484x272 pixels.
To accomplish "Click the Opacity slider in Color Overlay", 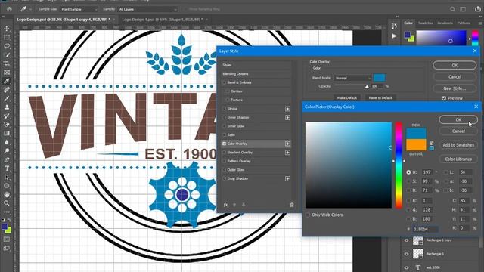I will coord(352,86).
